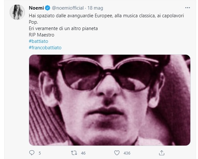Click the retweet arrows icon
Image resolution: width=198 pixels, height=159 pixels.
click(x=74, y=153)
